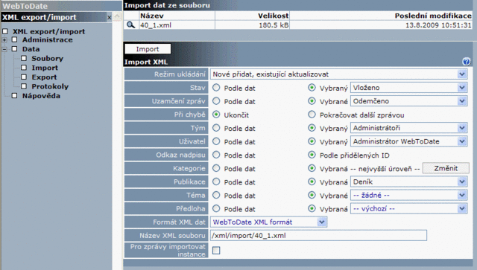Image resolution: width=477 pixels, height=270 pixels.
Task: Open the XML export/import tree root
Action: 48,31
